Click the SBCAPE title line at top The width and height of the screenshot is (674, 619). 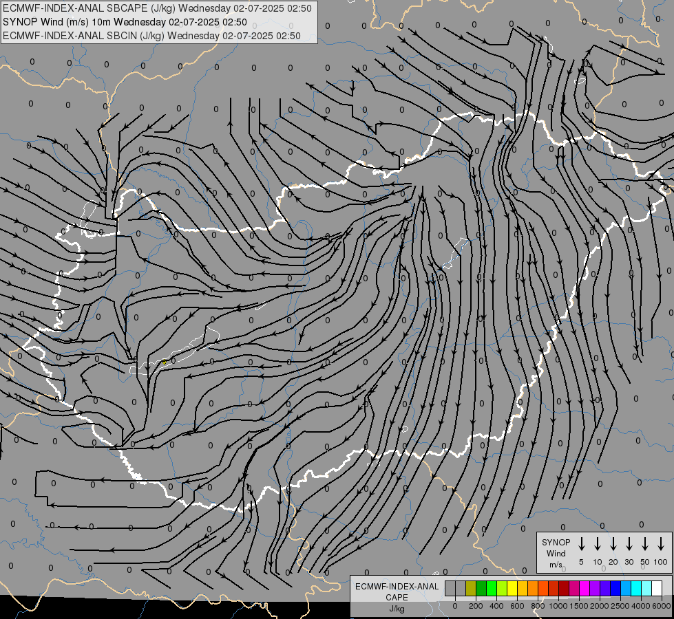[157, 8]
